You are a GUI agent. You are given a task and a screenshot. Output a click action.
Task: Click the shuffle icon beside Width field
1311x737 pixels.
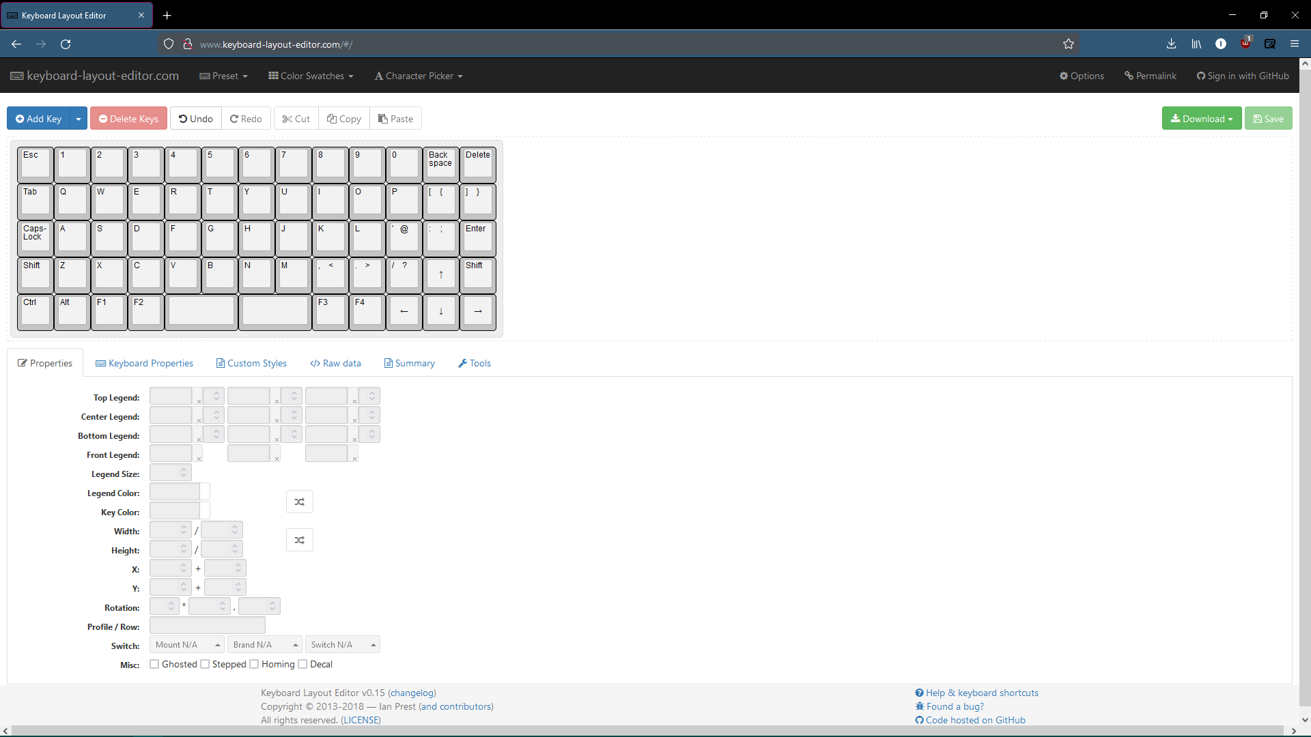[x=299, y=540]
